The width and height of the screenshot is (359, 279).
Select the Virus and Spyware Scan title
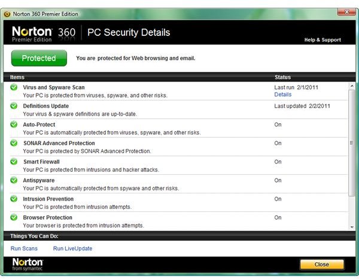coord(54,87)
